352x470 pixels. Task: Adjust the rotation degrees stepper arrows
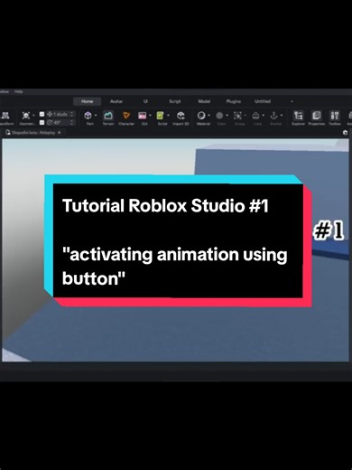[x=72, y=122]
